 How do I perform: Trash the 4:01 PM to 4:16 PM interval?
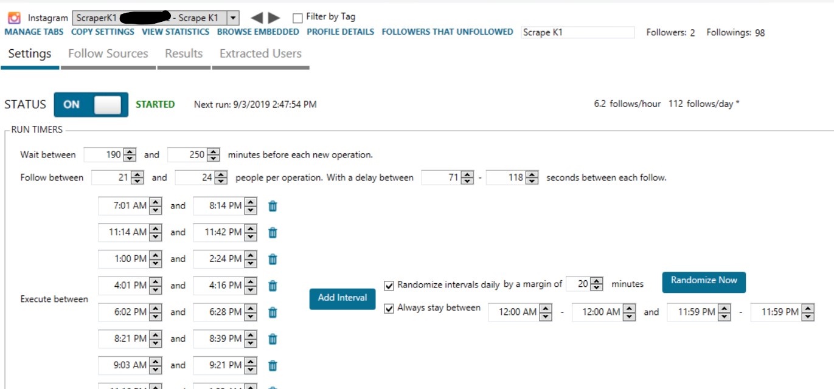(273, 286)
